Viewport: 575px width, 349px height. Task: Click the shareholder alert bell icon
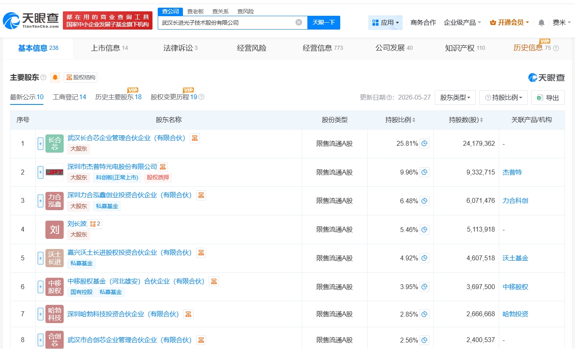tap(56, 77)
